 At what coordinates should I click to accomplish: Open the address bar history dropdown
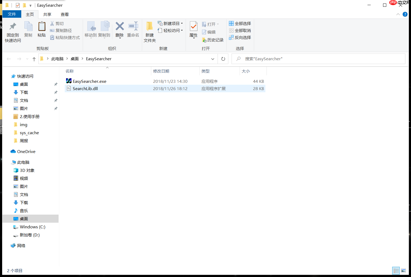[213, 59]
